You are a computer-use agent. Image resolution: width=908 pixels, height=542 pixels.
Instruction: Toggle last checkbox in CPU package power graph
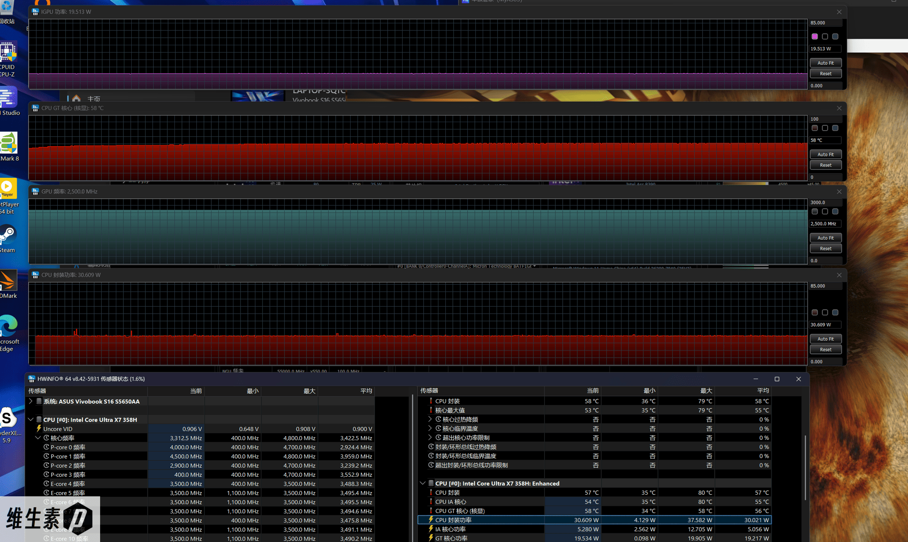click(835, 313)
